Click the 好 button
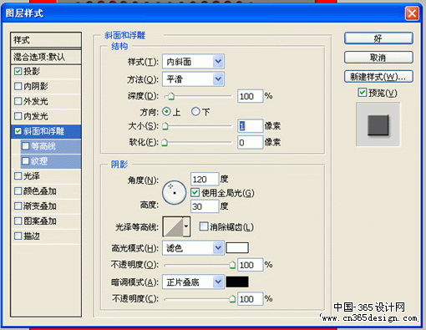Image resolution: width=426 pixels, height=330 pixels. click(x=378, y=38)
